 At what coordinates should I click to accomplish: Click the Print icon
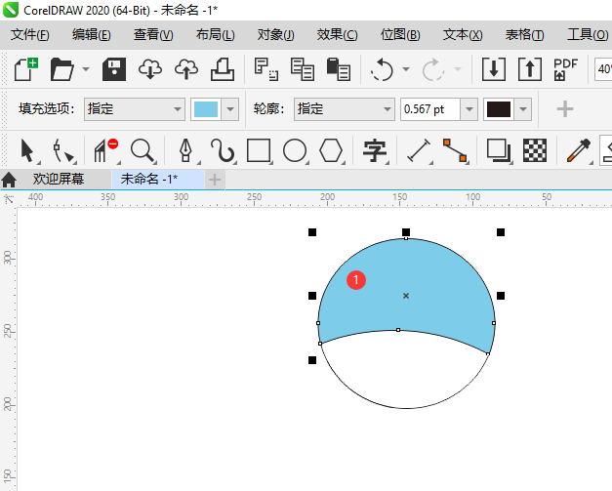point(222,69)
